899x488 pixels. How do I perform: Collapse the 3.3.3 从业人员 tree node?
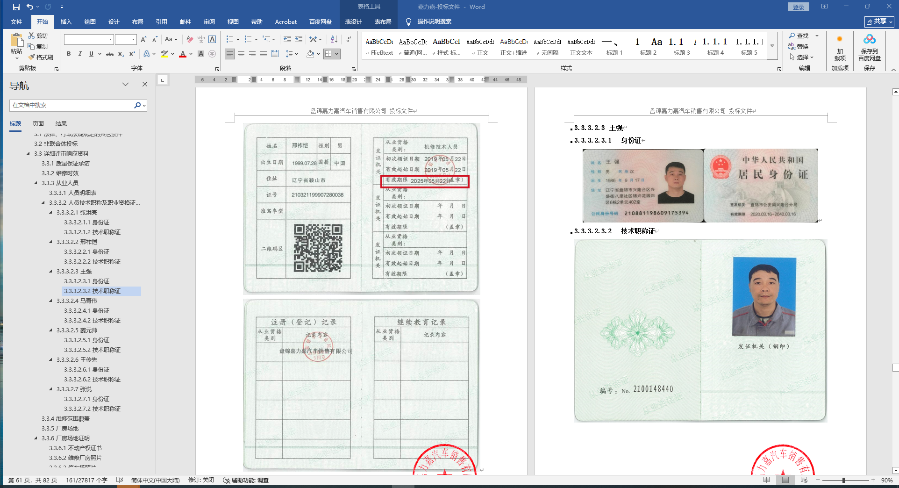(x=36, y=183)
